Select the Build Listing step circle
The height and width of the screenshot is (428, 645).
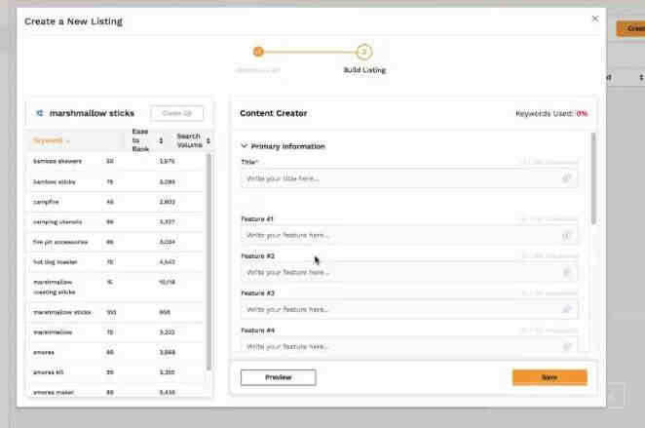point(364,52)
